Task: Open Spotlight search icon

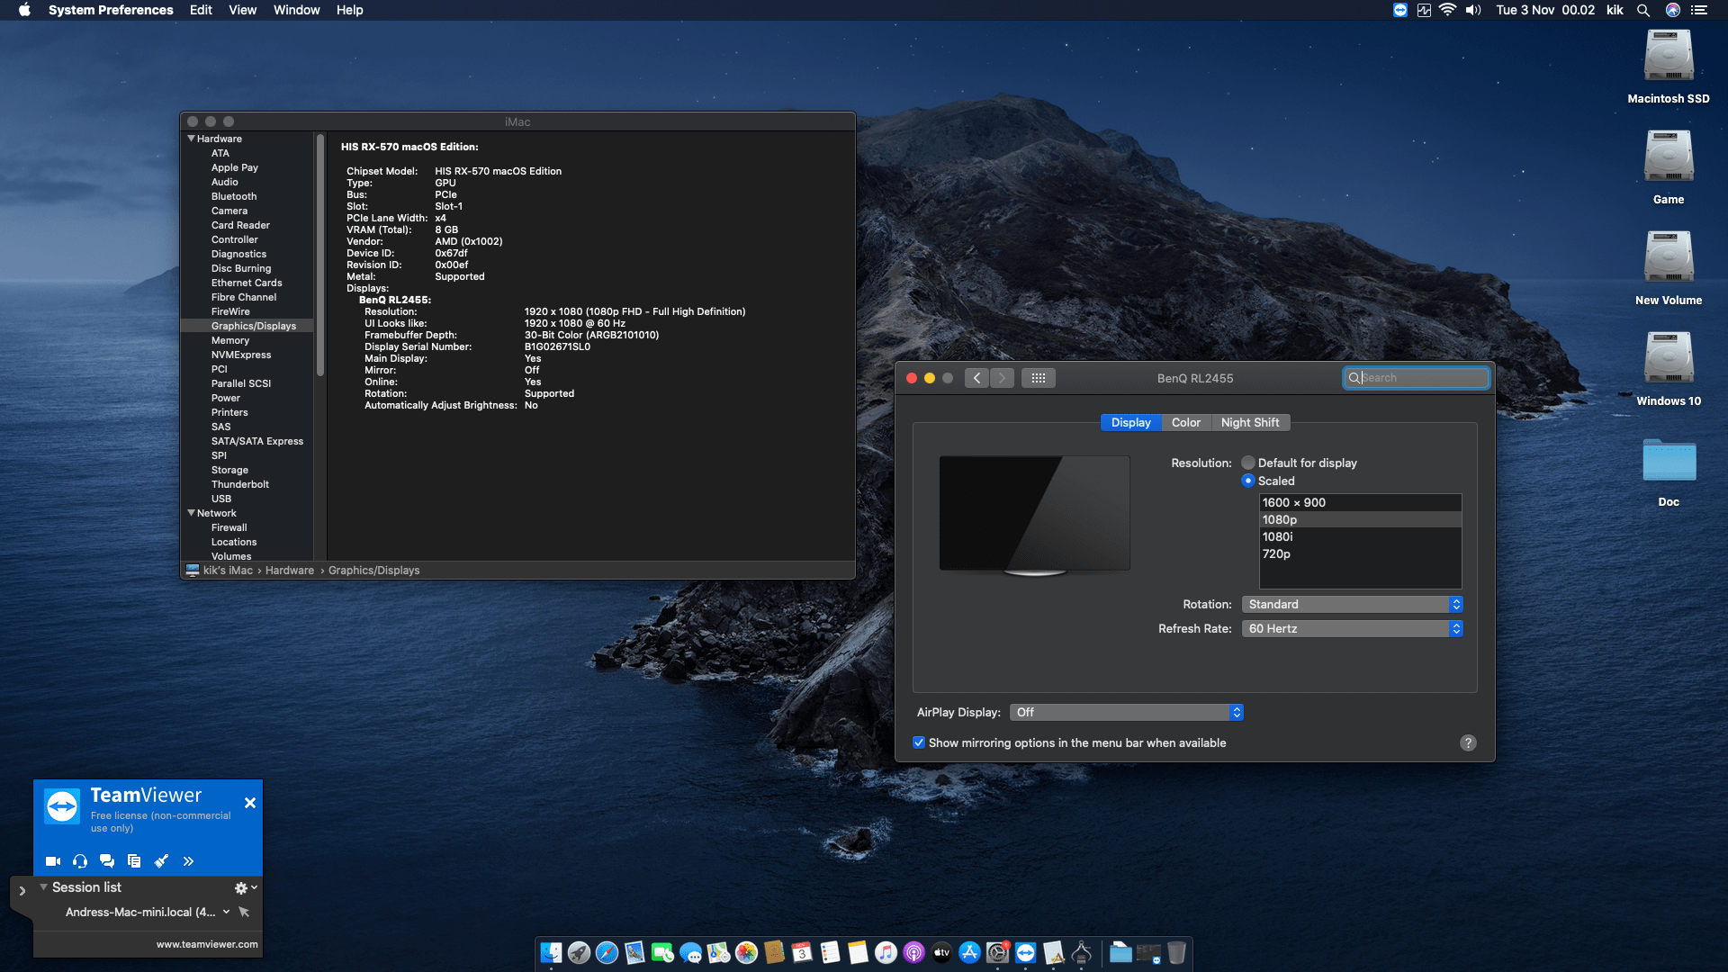Action: click(x=1643, y=10)
